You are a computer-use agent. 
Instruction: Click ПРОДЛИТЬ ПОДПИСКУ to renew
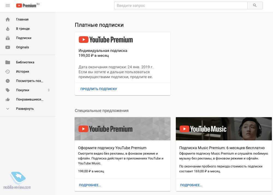[x=99, y=89]
